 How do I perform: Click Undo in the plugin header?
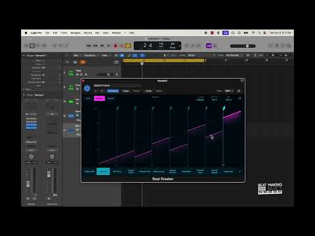(148, 91)
